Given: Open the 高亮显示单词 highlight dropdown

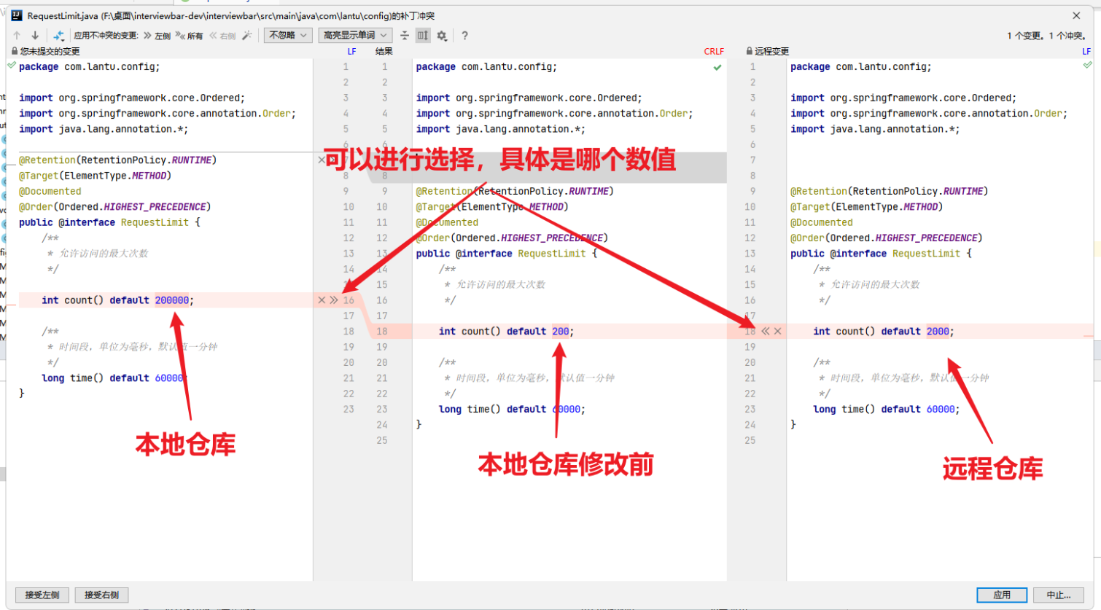Looking at the screenshot, I should pos(355,35).
